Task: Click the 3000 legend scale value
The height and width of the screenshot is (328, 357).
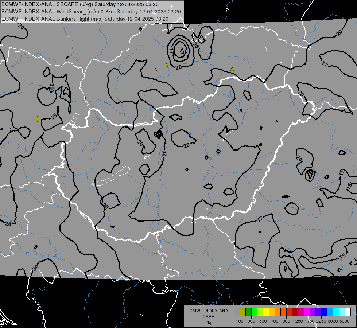Action: [333, 321]
